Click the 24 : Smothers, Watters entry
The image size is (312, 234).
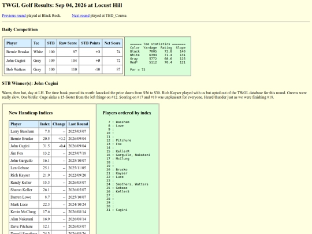pos(127,184)
